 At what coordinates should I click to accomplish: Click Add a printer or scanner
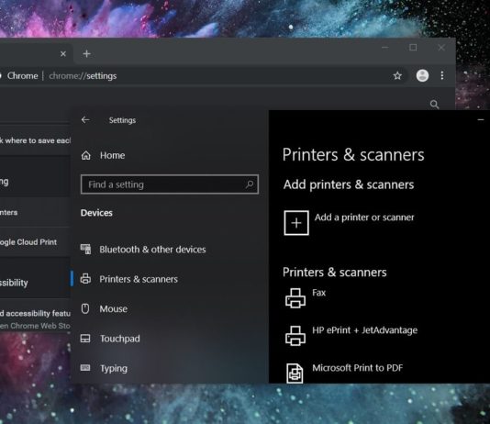pos(364,218)
